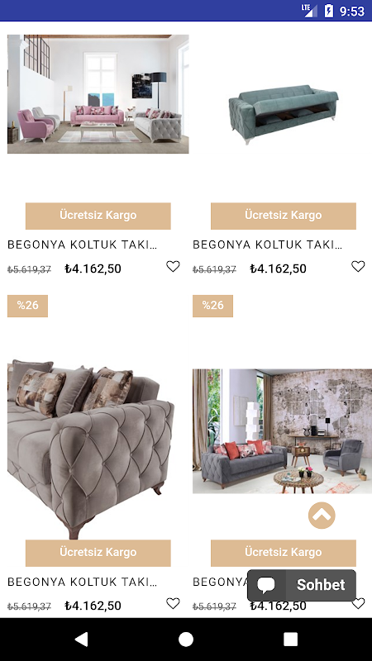
Task: Tap Android back navigation button
Action: tap(81, 640)
